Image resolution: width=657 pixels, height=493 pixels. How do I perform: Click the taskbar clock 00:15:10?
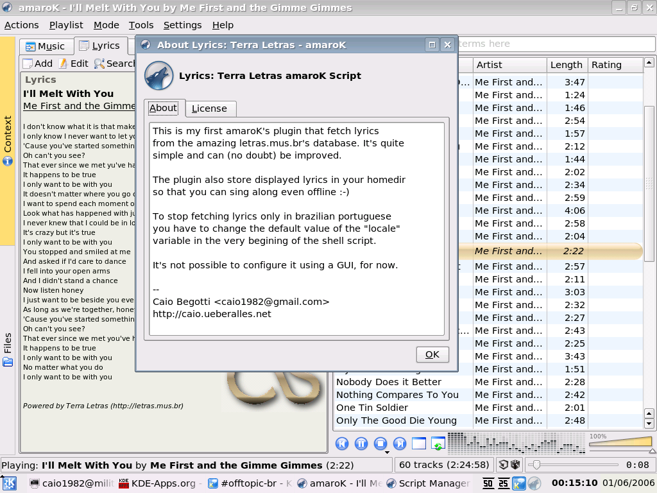click(x=574, y=483)
